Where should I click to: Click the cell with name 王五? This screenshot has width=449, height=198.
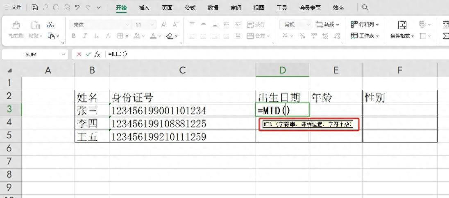point(92,136)
